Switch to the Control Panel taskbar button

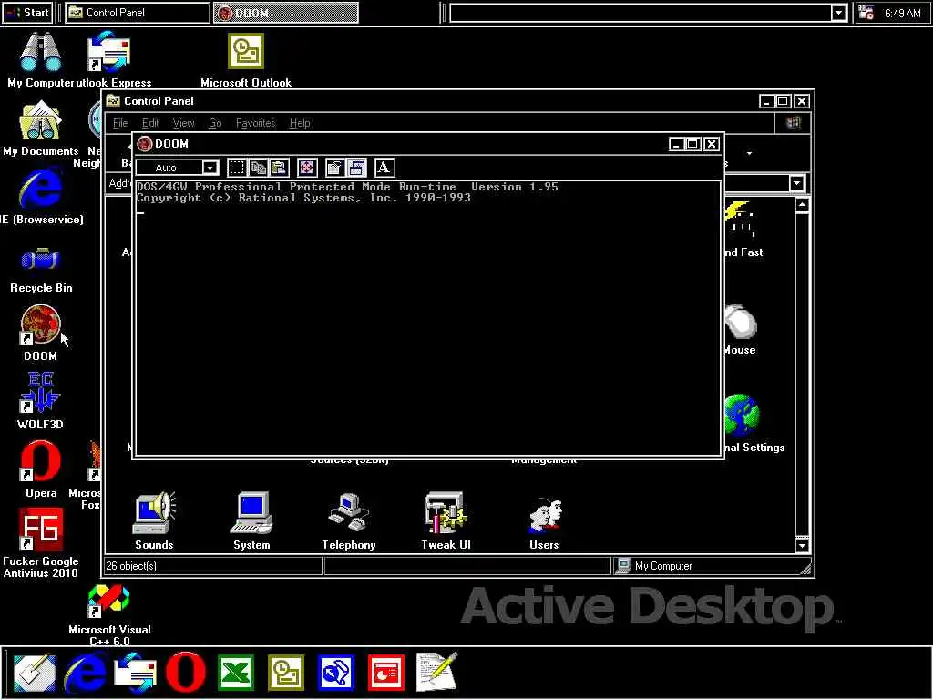click(138, 13)
